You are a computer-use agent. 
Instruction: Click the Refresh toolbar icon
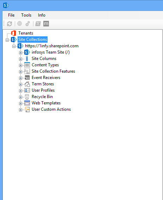[x=10, y=24]
